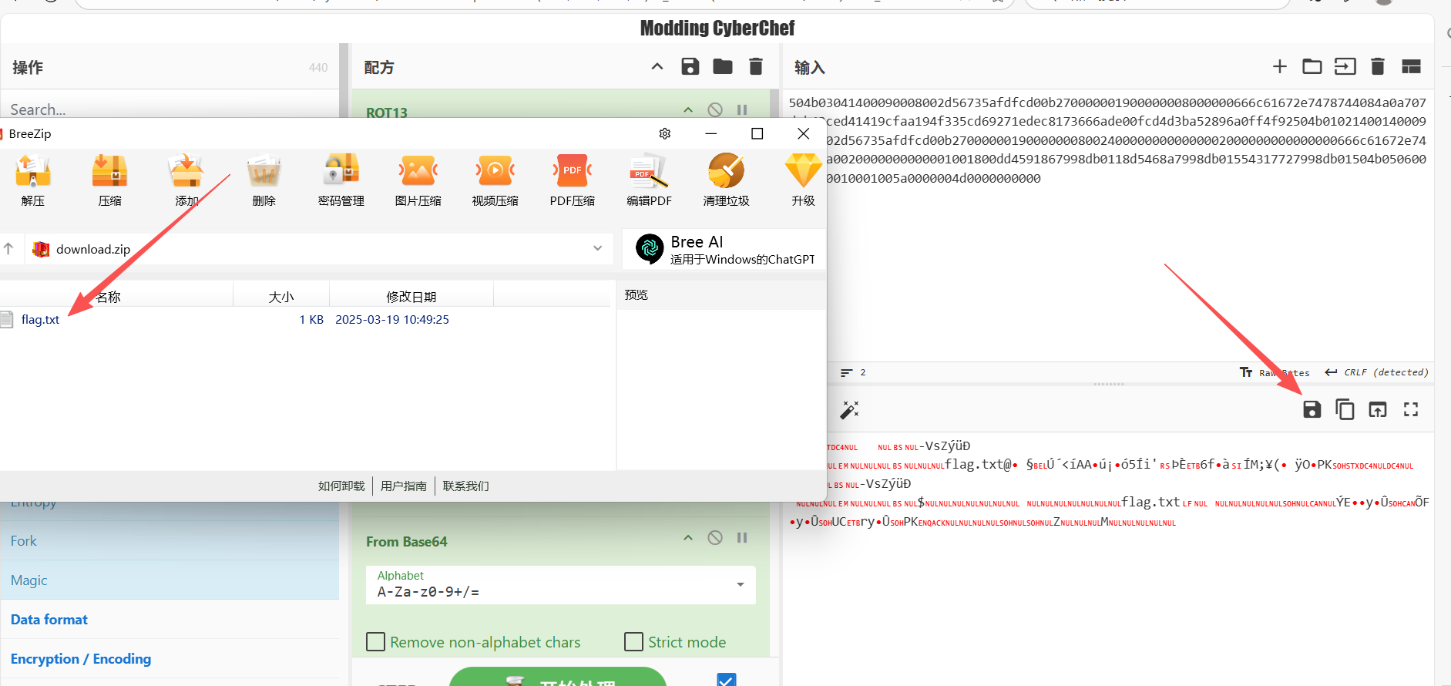Screen dimensions: 1451x686
Task: Open file as input icon
Action: tap(1345, 66)
